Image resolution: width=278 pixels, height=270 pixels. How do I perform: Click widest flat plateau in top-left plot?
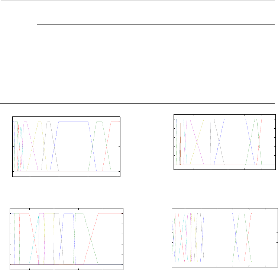[73, 121]
